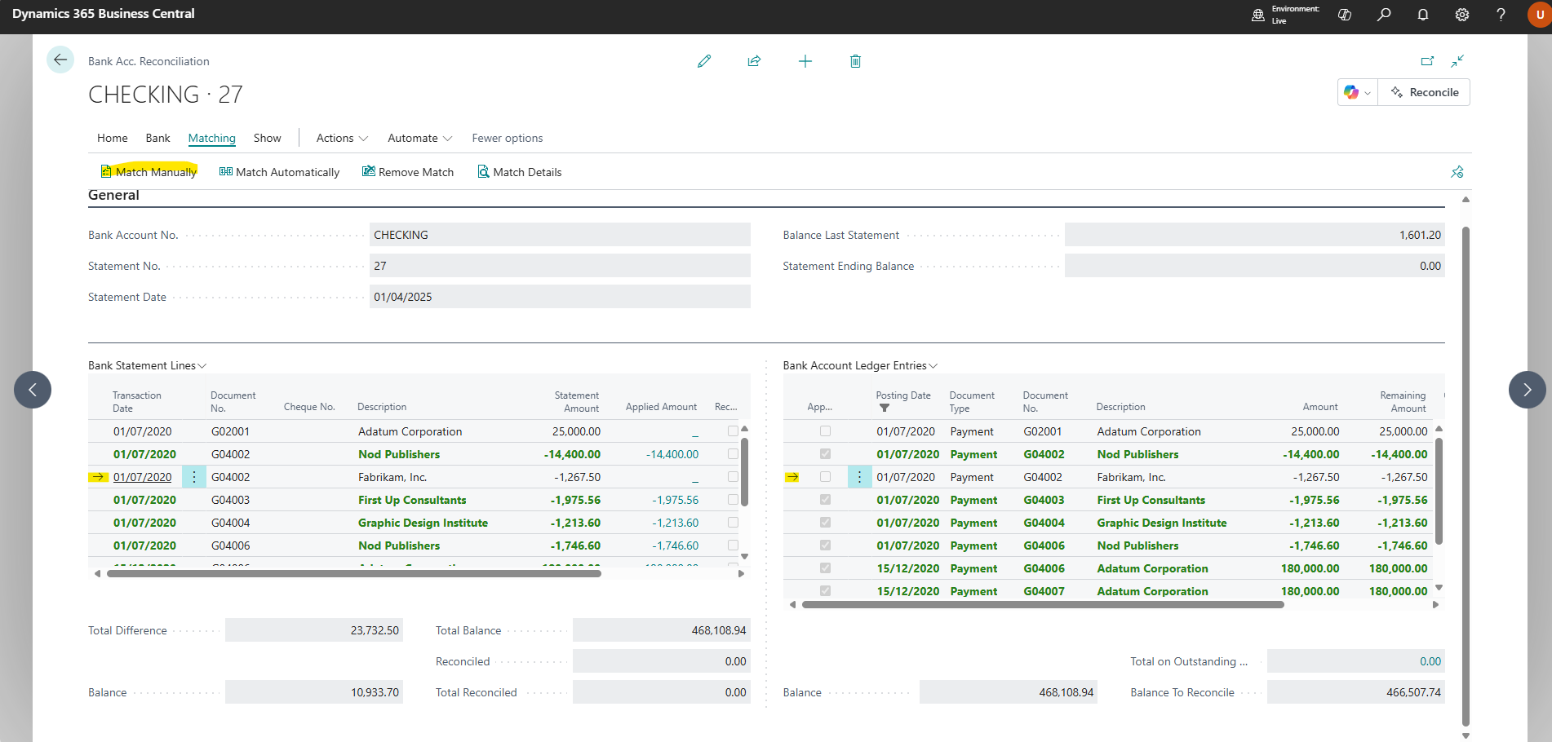Click the Statement Date field

coord(560,297)
